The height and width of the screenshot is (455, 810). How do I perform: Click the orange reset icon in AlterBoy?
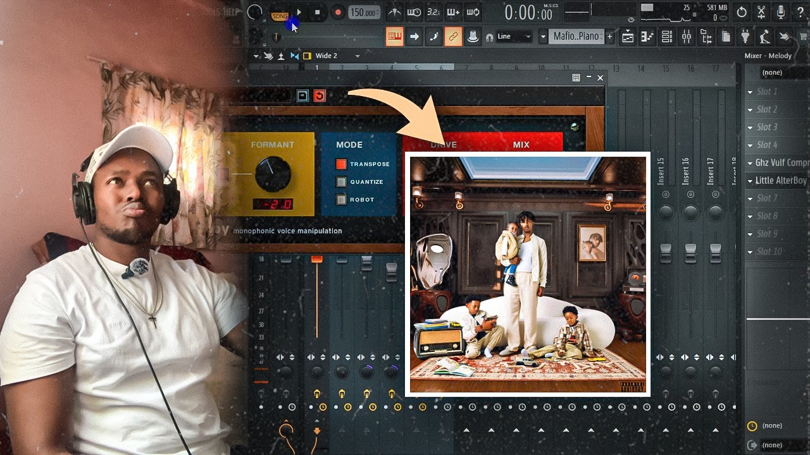(x=319, y=95)
